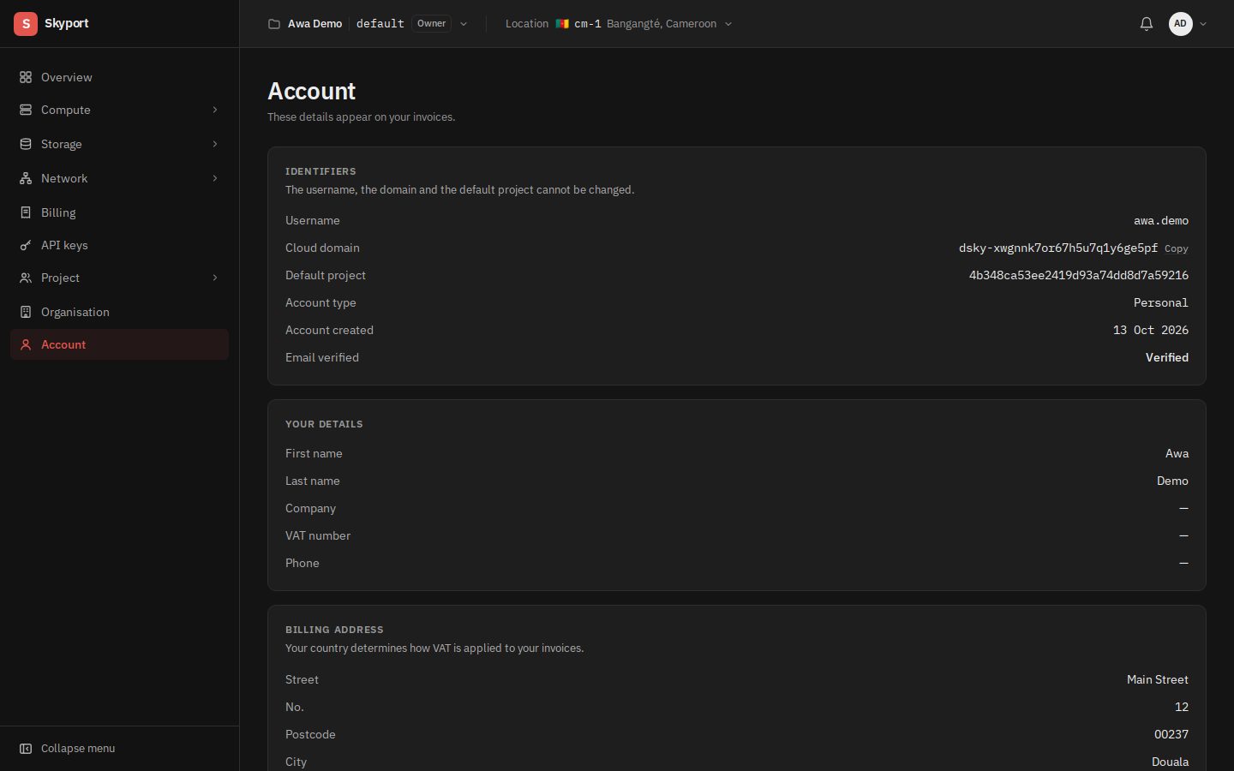Click the cloud domain string dsky-xwgnnk7or67h5u7q1y6ge5pf
The width and height of the screenshot is (1234, 771).
click(1058, 248)
